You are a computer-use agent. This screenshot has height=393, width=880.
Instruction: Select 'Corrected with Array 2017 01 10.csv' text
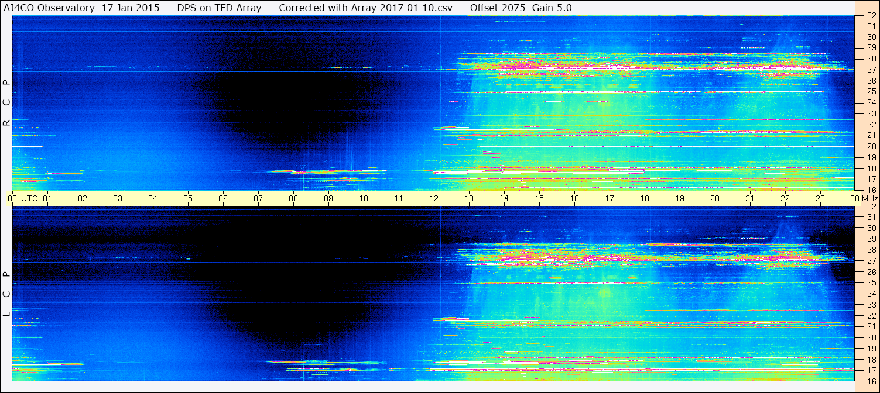coord(366,8)
